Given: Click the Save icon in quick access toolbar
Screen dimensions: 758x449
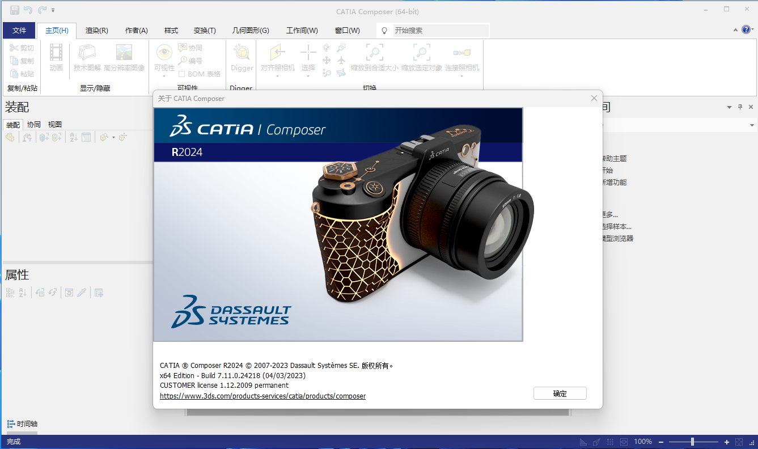Looking at the screenshot, I should 15,10.
